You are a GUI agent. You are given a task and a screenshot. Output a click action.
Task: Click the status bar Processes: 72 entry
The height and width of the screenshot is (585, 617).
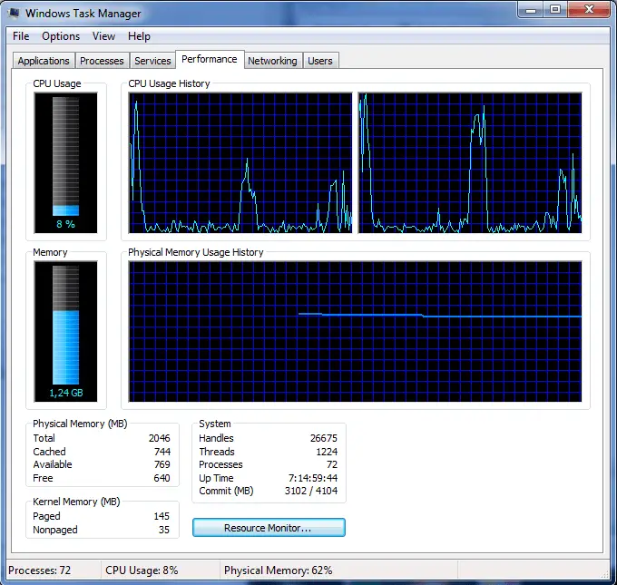40,570
